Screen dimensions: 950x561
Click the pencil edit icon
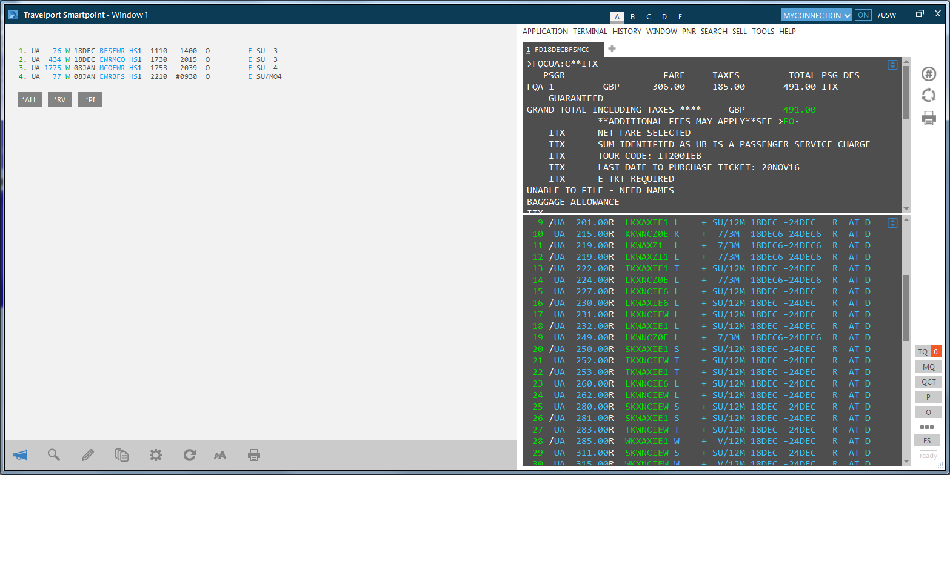[x=88, y=455]
